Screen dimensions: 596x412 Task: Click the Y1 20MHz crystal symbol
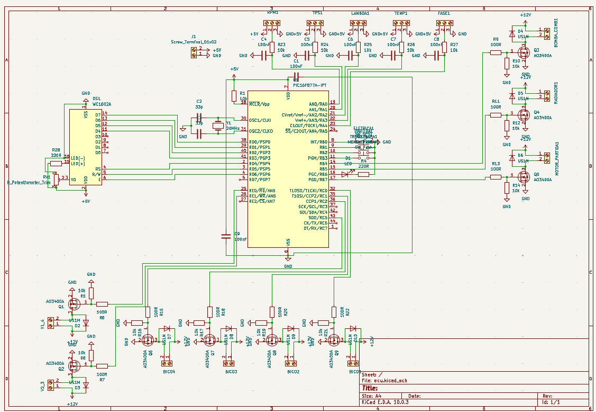(x=218, y=126)
